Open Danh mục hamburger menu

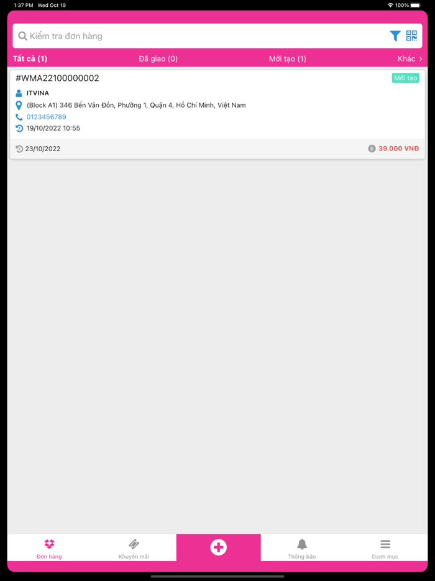pos(385,544)
